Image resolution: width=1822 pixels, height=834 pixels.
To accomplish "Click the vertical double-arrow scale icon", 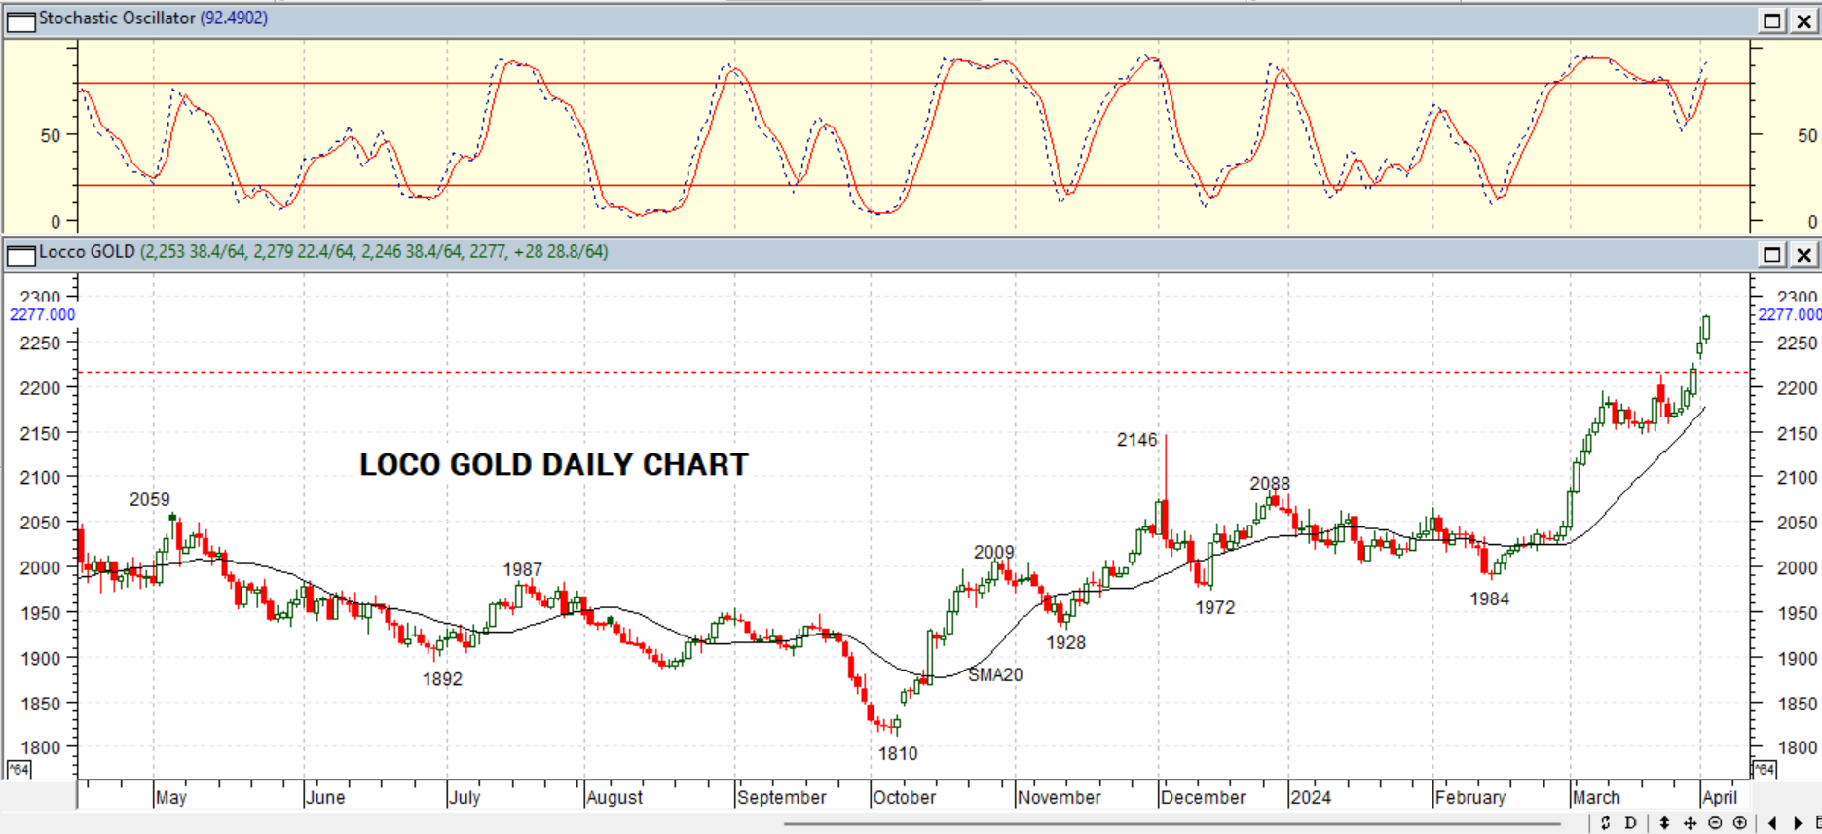I will (x=1665, y=823).
